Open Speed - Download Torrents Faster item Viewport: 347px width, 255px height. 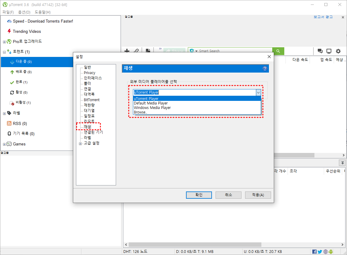click(x=43, y=21)
